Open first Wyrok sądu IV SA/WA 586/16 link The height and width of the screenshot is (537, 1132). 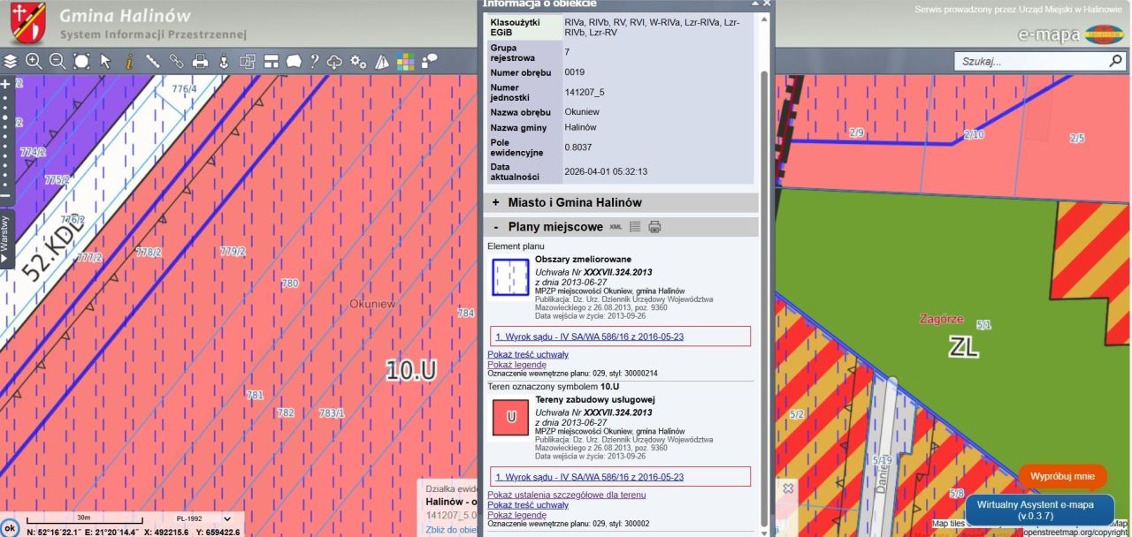click(x=589, y=337)
